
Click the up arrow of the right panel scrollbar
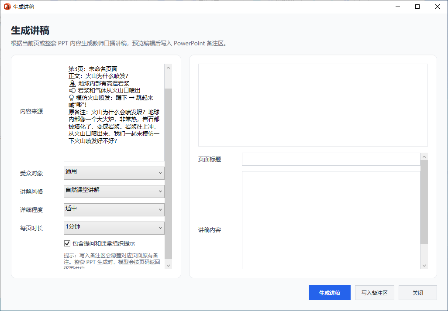coord(424,157)
